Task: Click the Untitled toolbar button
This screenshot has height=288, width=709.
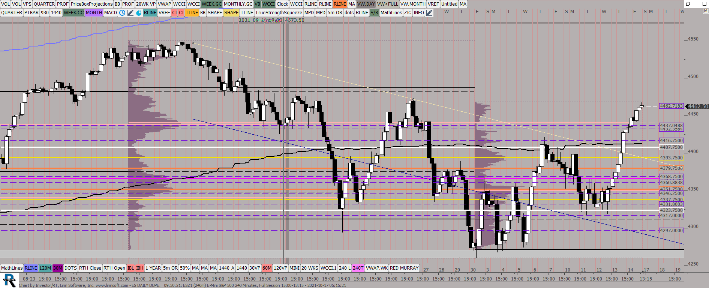Action: pos(449,4)
